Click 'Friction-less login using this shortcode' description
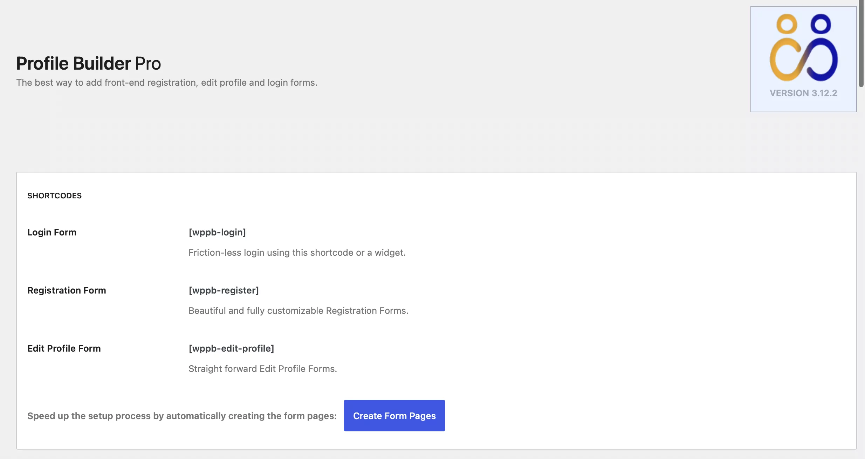This screenshot has height=459, width=865. [x=297, y=253]
